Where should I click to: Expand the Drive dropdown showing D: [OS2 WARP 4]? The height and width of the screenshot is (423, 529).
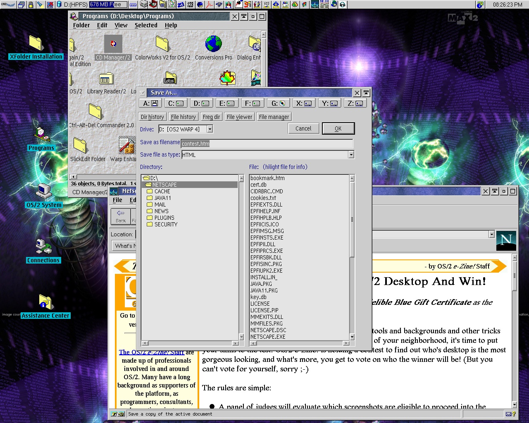210,129
